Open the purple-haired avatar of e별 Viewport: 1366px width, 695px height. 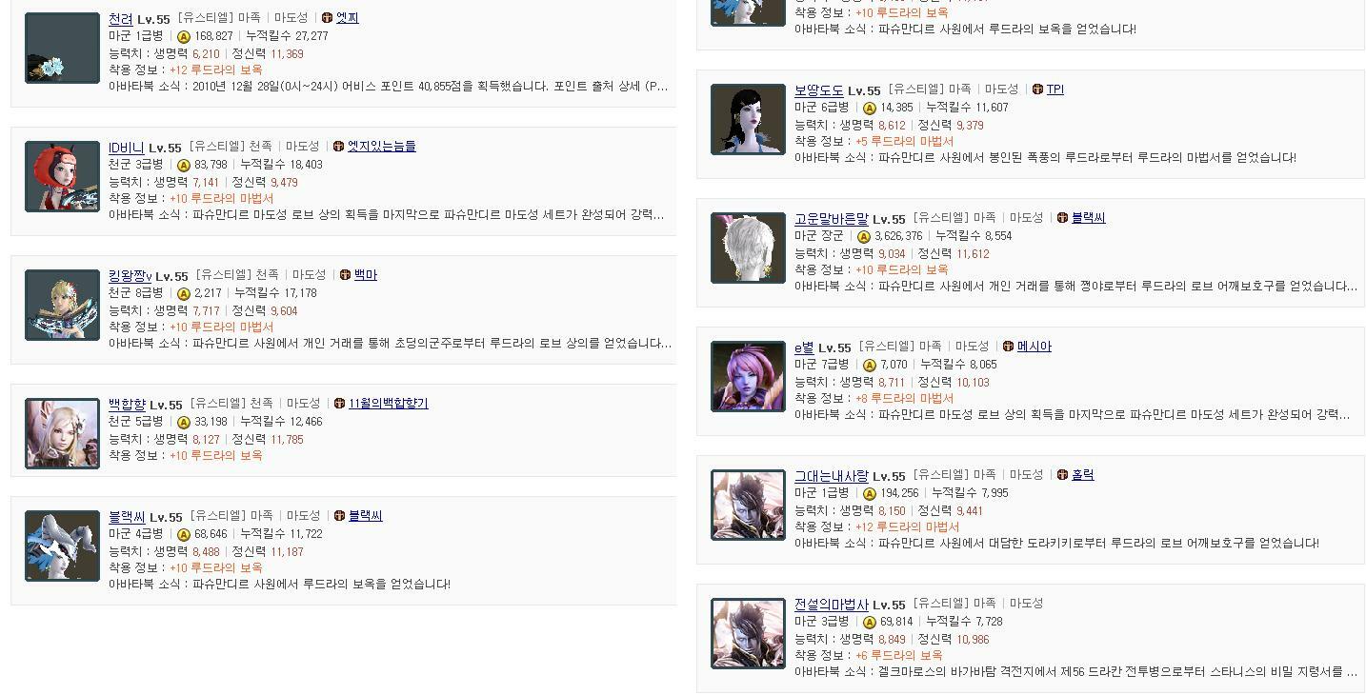748,376
